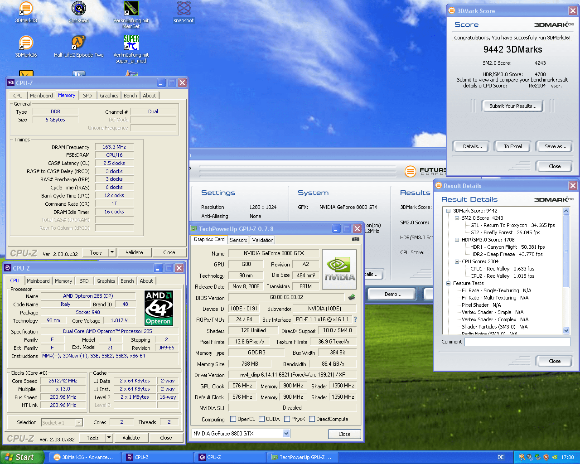Screen dimensions: 580x464
Task: Click the BIOS version save icon
Action: point(351,297)
